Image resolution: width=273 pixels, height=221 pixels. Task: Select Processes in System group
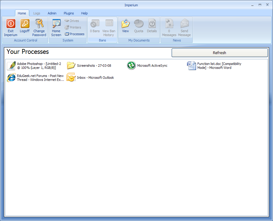(x=74, y=34)
